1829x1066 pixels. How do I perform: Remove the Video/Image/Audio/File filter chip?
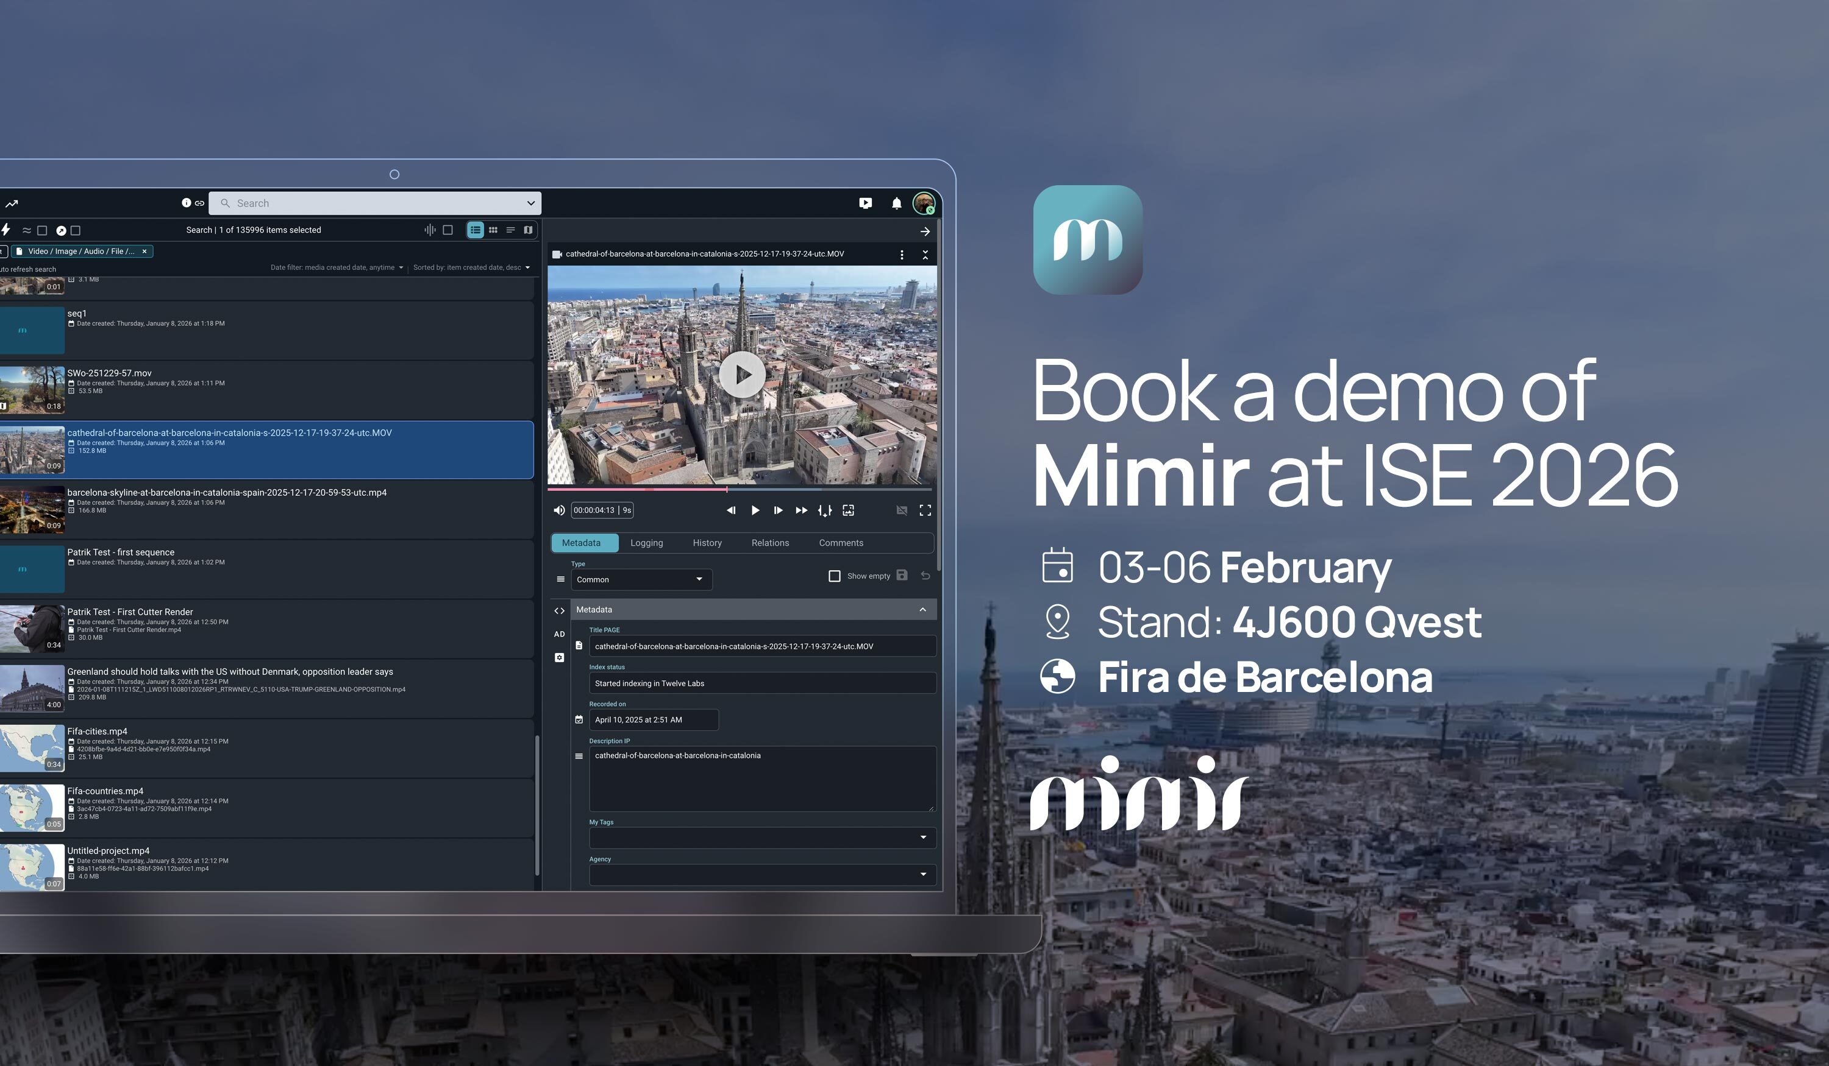click(x=144, y=251)
